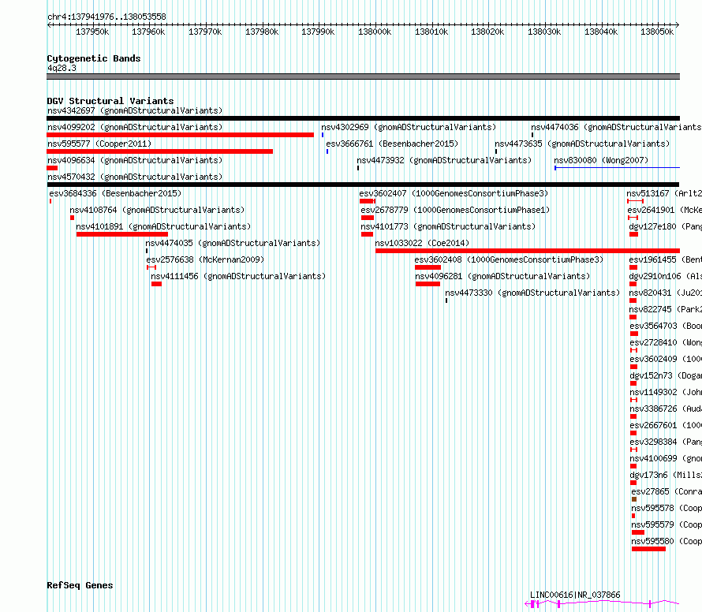Open esv2576638 (McKernan2009) variant
This screenshot has width=702, height=612.
[x=205, y=259]
